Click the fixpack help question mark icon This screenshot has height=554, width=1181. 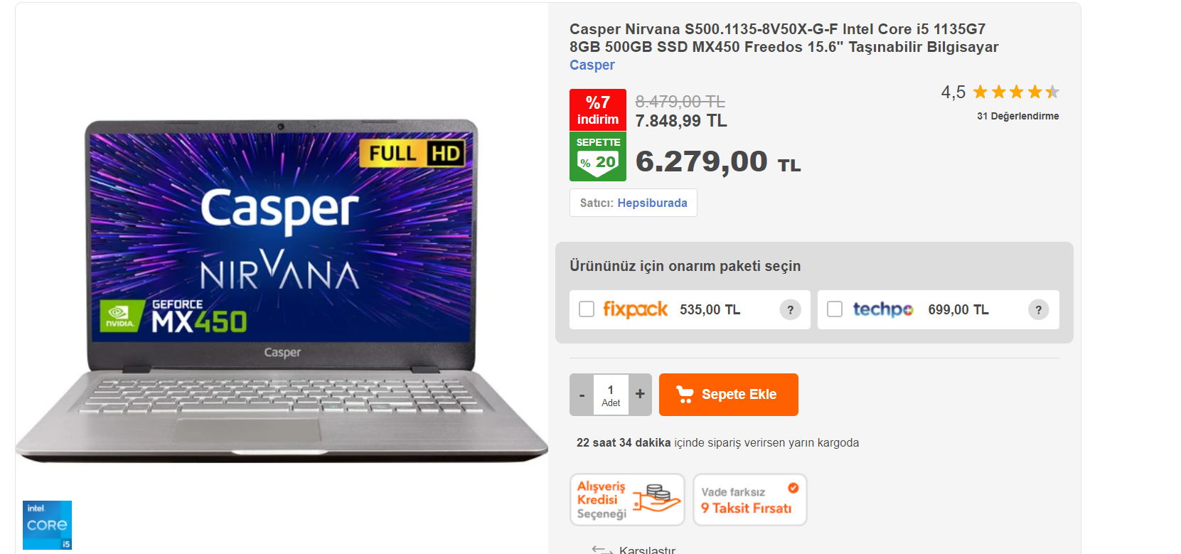[790, 309]
